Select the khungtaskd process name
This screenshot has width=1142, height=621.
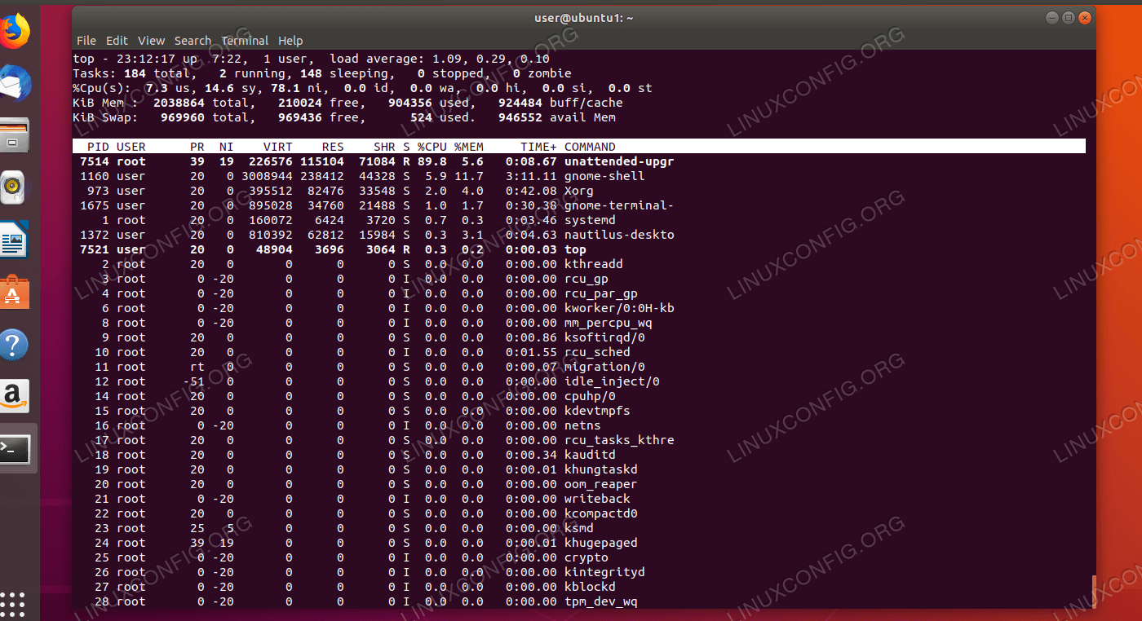coord(601,469)
